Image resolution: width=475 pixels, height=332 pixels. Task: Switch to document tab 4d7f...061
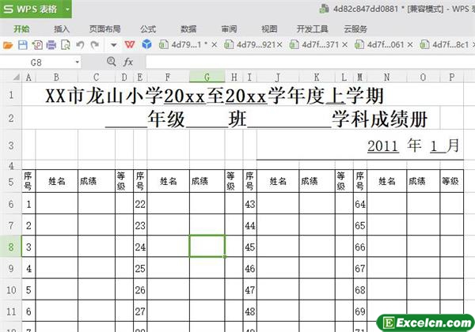click(x=380, y=45)
